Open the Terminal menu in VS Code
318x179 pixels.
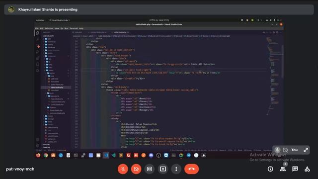point(74,28)
